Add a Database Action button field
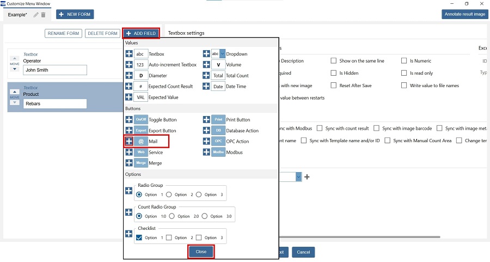 click(206, 131)
